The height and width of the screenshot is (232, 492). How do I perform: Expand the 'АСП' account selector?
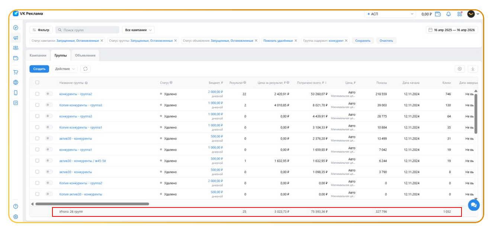pyautogui.click(x=390, y=14)
